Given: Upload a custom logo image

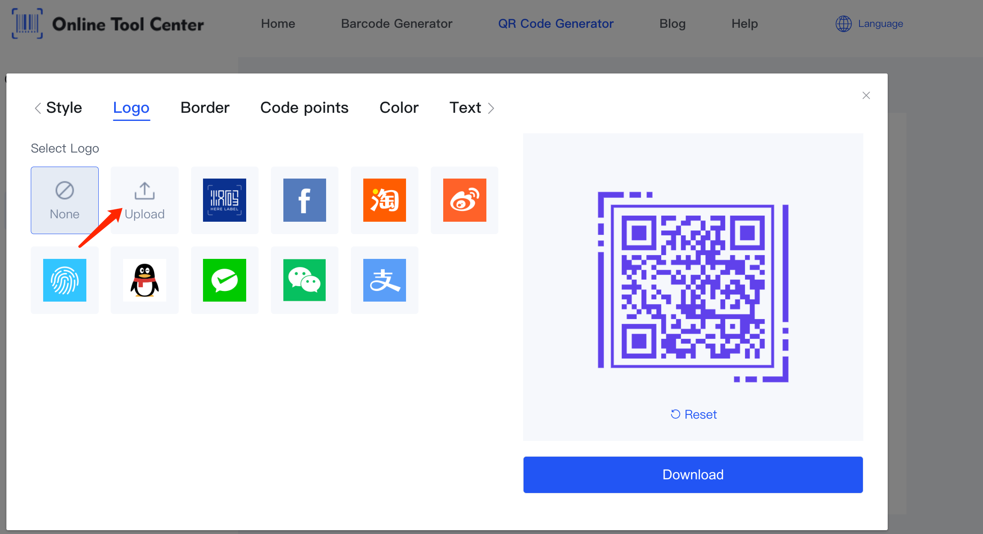Looking at the screenshot, I should [144, 199].
